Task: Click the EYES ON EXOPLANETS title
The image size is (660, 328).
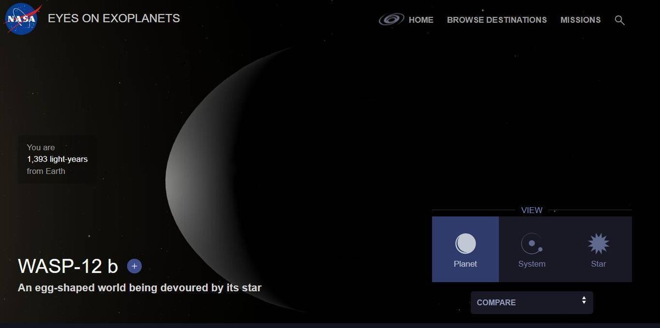Action: pyautogui.click(x=114, y=18)
